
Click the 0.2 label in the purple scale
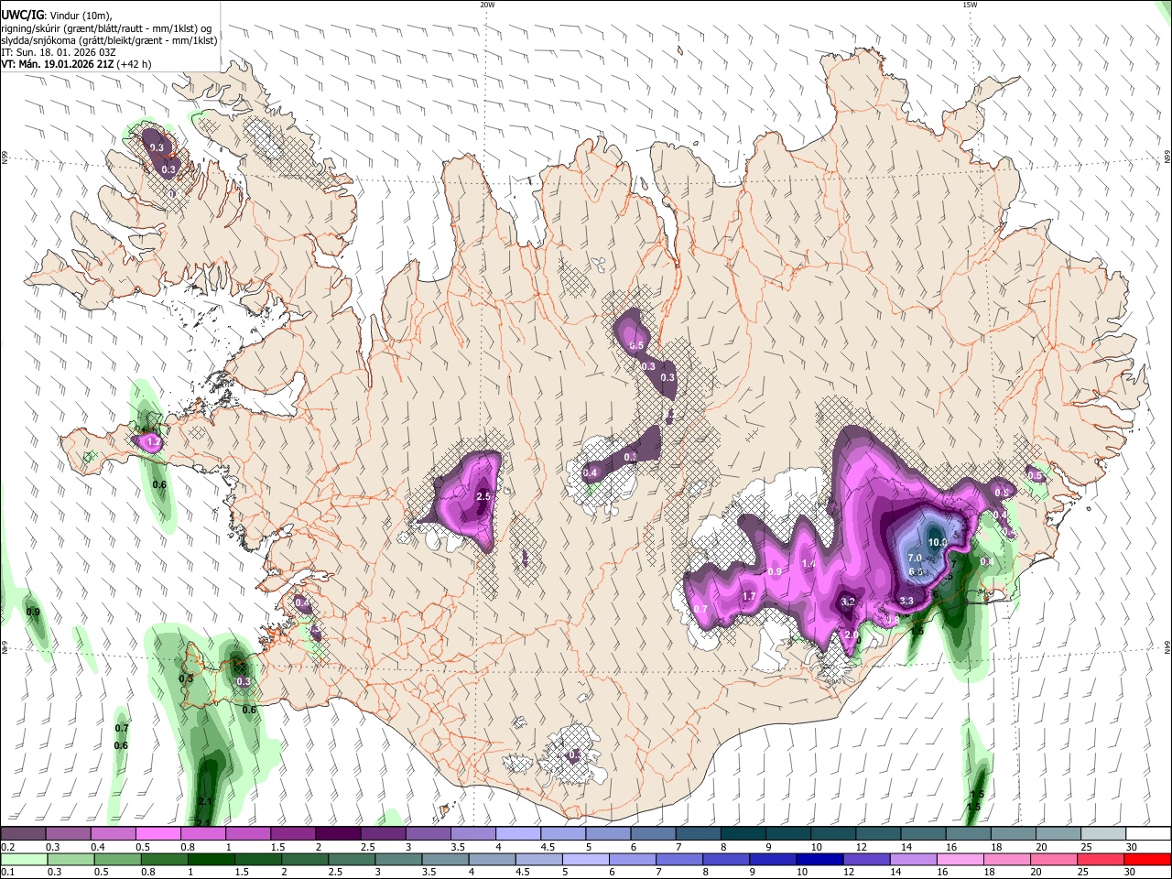[x=7, y=847]
